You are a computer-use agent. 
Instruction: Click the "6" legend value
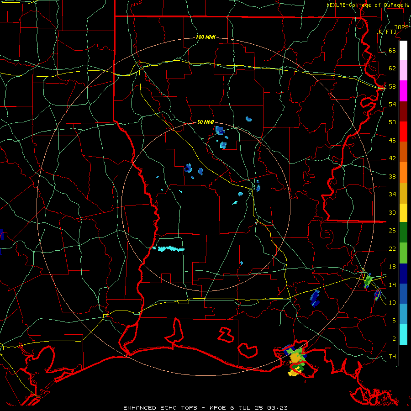(394, 321)
